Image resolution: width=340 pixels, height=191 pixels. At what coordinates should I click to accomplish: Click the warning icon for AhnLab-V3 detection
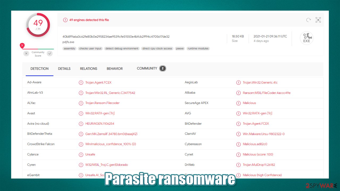pos(81,93)
